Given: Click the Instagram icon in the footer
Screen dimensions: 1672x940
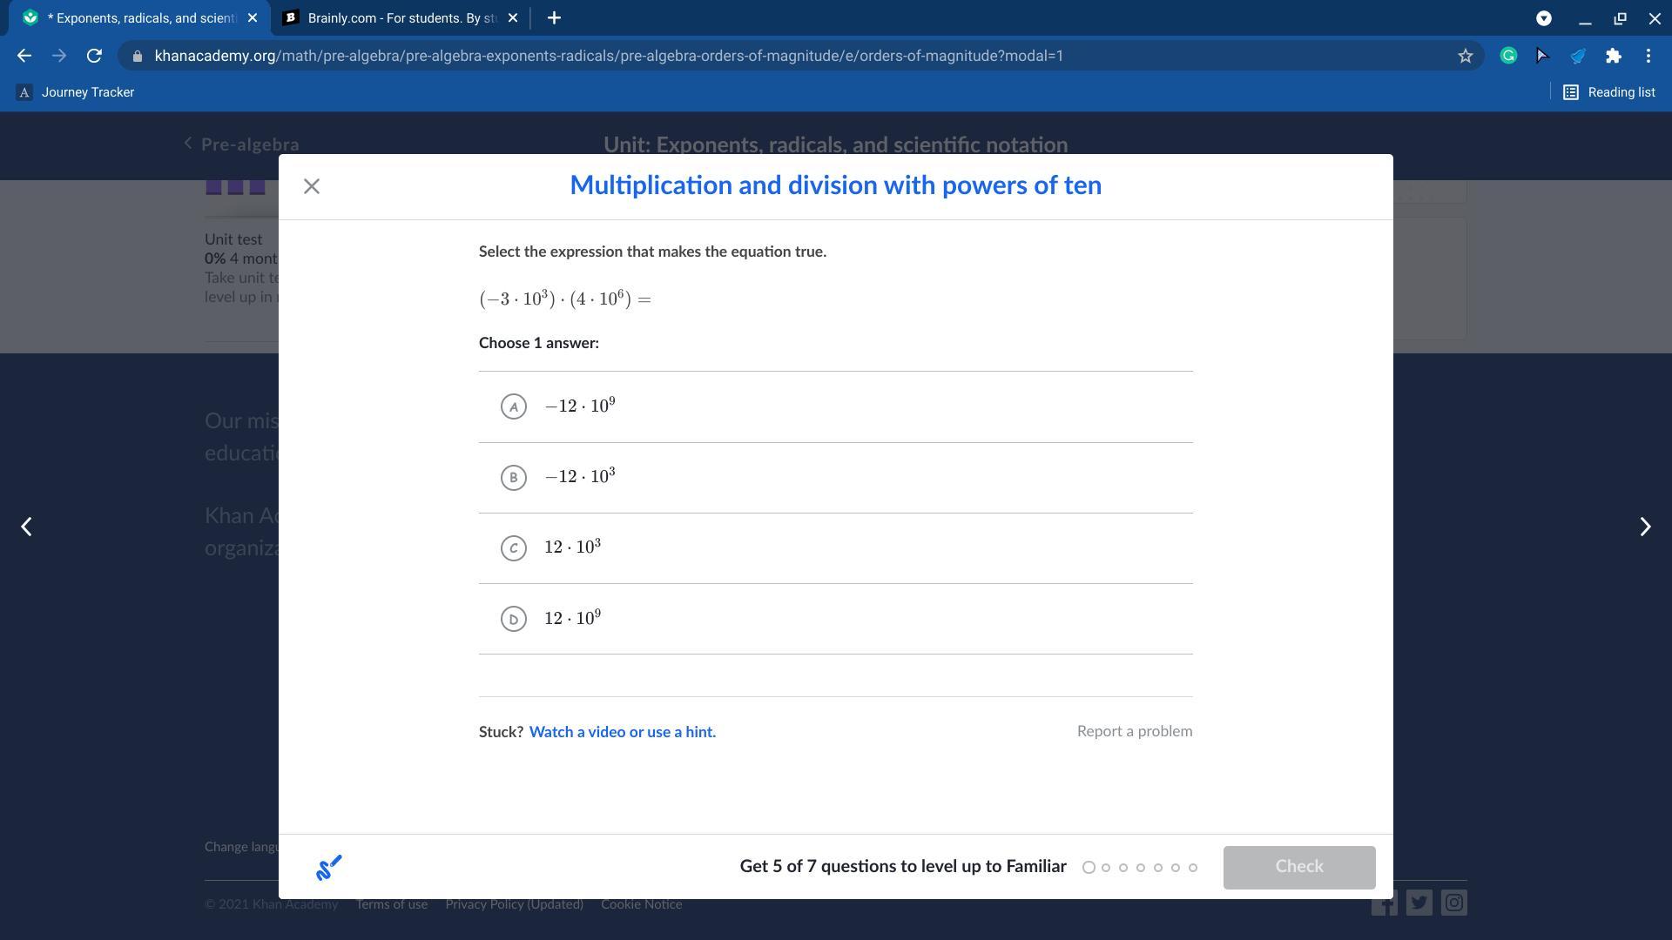Looking at the screenshot, I should (1453, 903).
